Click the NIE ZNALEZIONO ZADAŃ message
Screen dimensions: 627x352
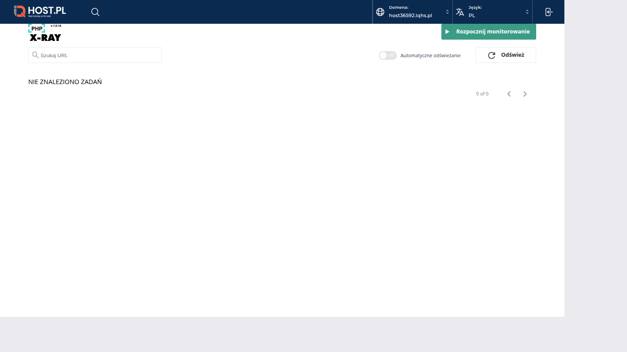tap(65, 82)
